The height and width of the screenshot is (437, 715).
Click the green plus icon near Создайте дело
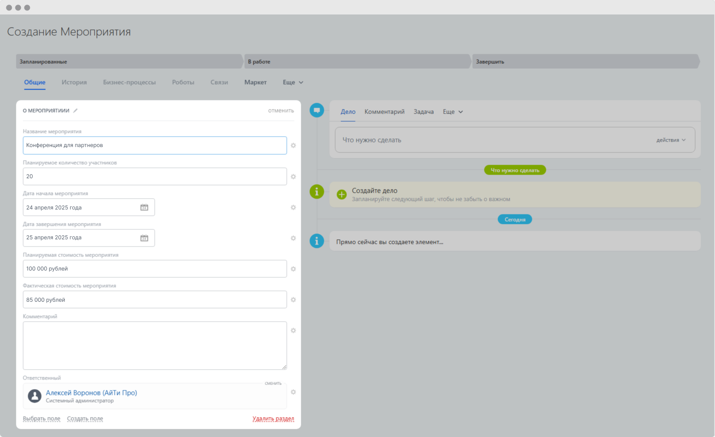[x=341, y=195]
